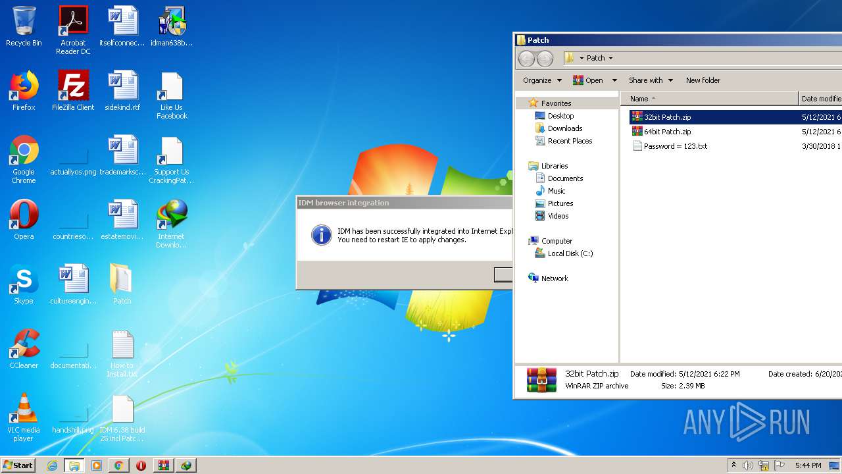Image resolution: width=842 pixels, height=474 pixels.
Task: Select the Like Us Facebook shortcut
Action: [172, 95]
